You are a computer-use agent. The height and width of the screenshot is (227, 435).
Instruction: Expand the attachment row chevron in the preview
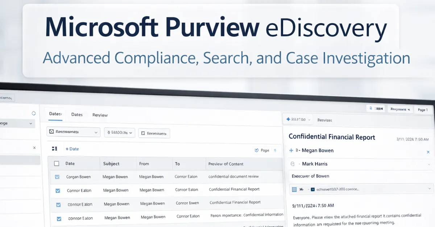(x=429, y=189)
